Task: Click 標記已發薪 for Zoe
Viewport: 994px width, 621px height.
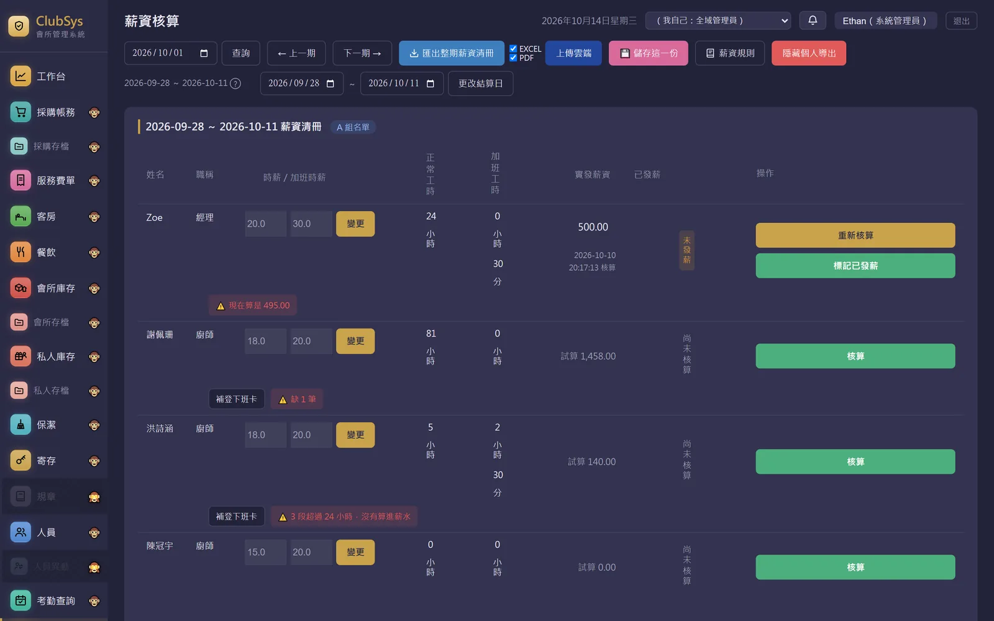Action: tap(855, 266)
